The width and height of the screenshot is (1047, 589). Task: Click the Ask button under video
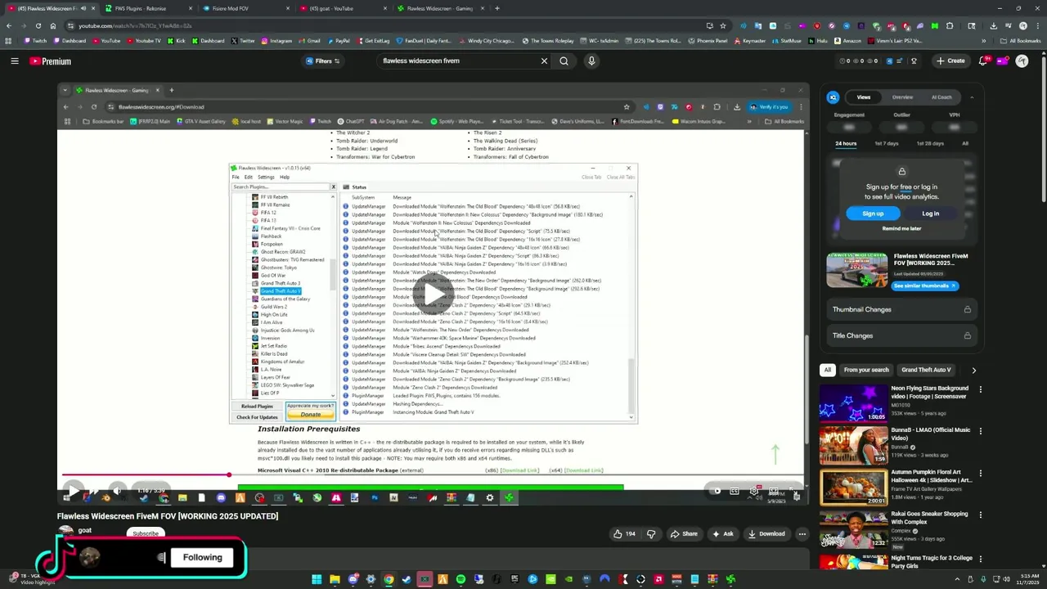(723, 533)
